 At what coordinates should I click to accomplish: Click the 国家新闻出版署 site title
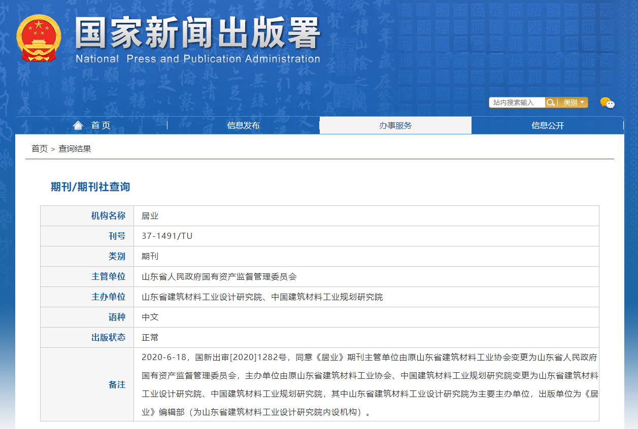[197, 33]
